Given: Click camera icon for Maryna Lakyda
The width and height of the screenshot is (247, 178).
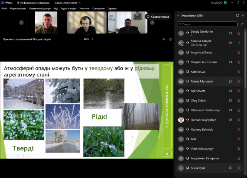Looking at the screenshot, I should 231,43.
